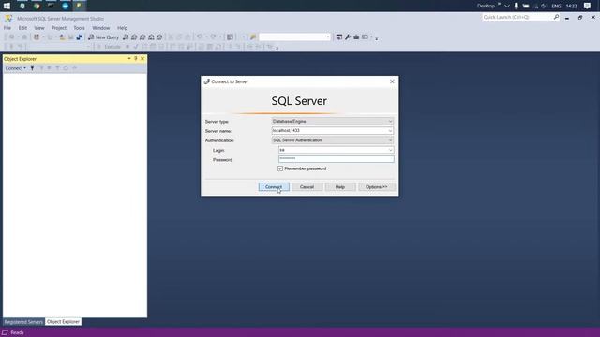
Task: Click the Connect Object Explorer plug icon
Action: click(32, 68)
